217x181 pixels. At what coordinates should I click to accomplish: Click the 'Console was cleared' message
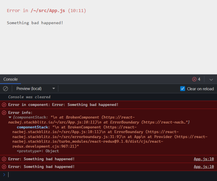pos(29,97)
